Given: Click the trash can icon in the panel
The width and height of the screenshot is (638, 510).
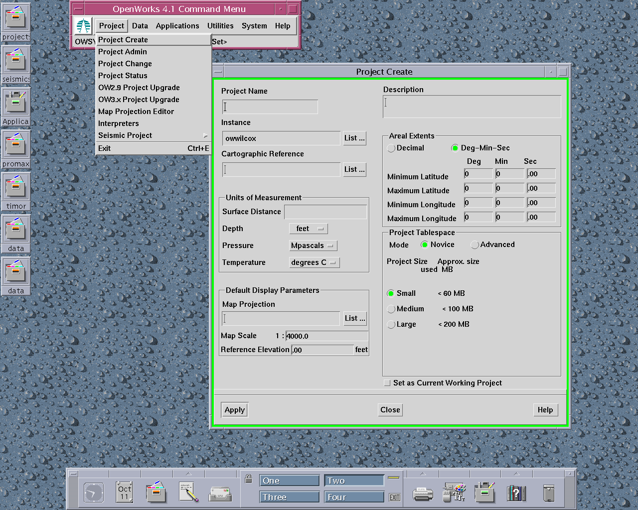Looking at the screenshot, I should pyautogui.click(x=549, y=493).
